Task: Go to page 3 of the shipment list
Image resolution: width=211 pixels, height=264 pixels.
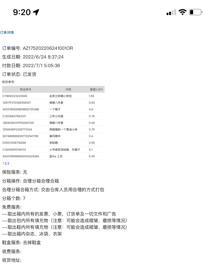Action: click(x=8, y=163)
